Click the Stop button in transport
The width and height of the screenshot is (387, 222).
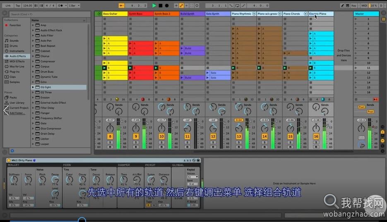(x=161, y=5)
